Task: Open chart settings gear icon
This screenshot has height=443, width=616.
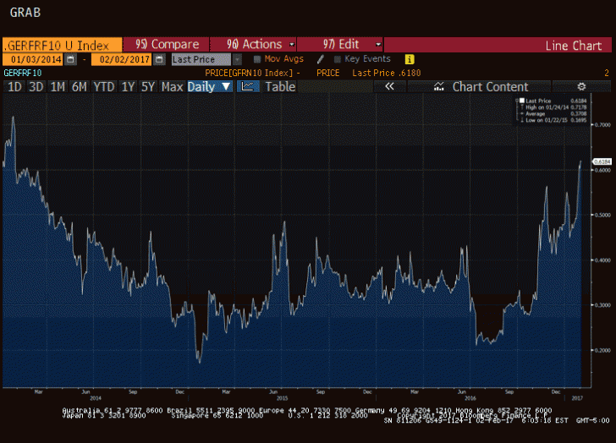Action: [x=581, y=86]
